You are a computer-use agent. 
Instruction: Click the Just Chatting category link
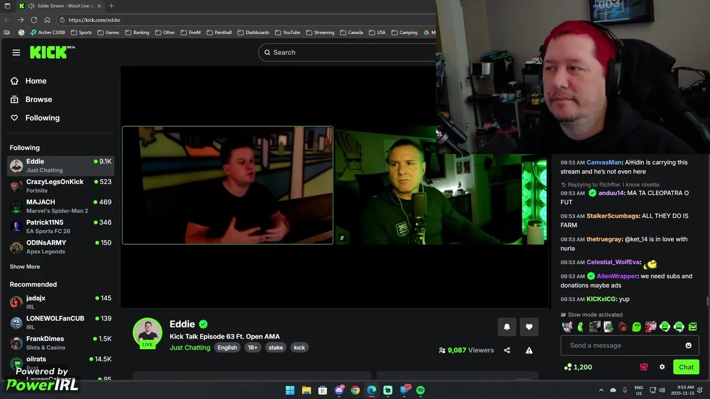tap(190, 347)
